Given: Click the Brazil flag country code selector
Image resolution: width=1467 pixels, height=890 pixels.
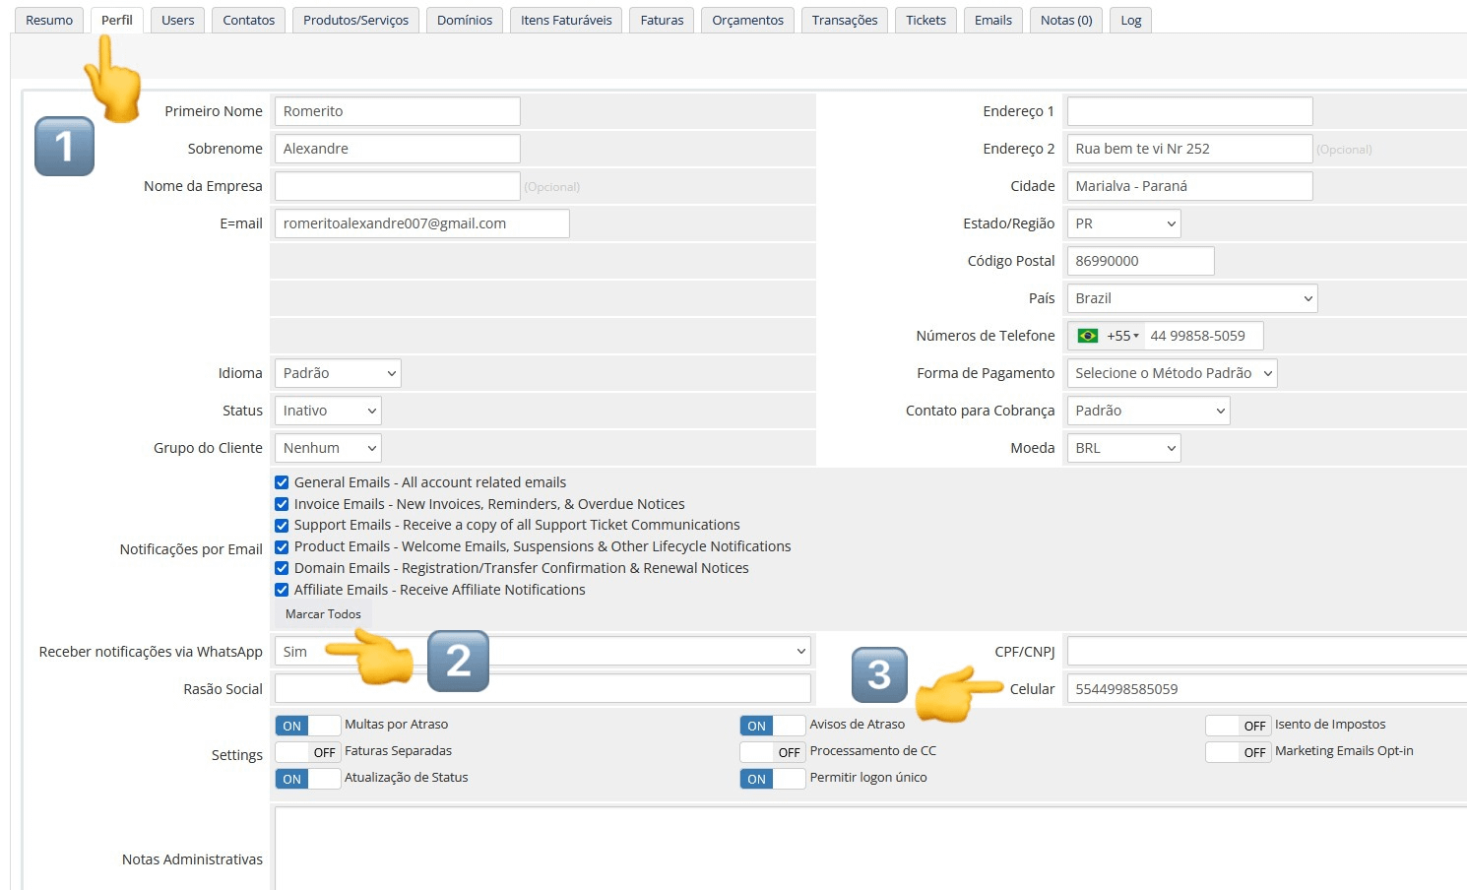Looking at the screenshot, I should point(1107,336).
